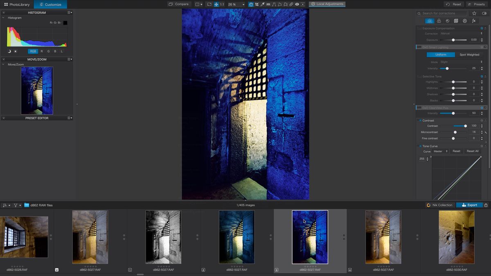This screenshot has height=276, width=491.
Task: Toggle the Tone Curve correction on/off
Action: pyautogui.click(x=420, y=146)
